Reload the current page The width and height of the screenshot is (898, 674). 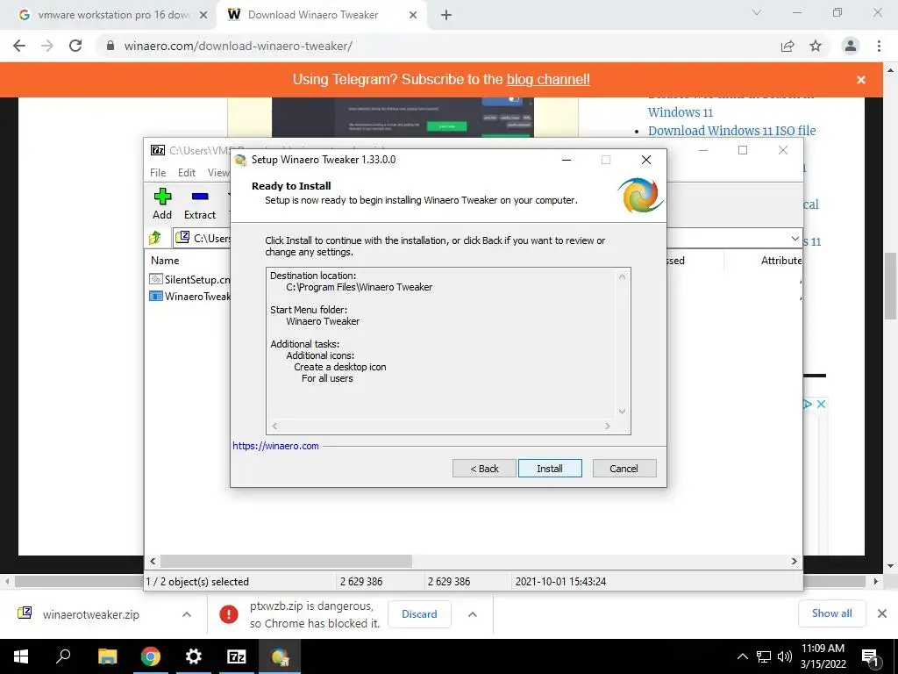[x=75, y=46]
